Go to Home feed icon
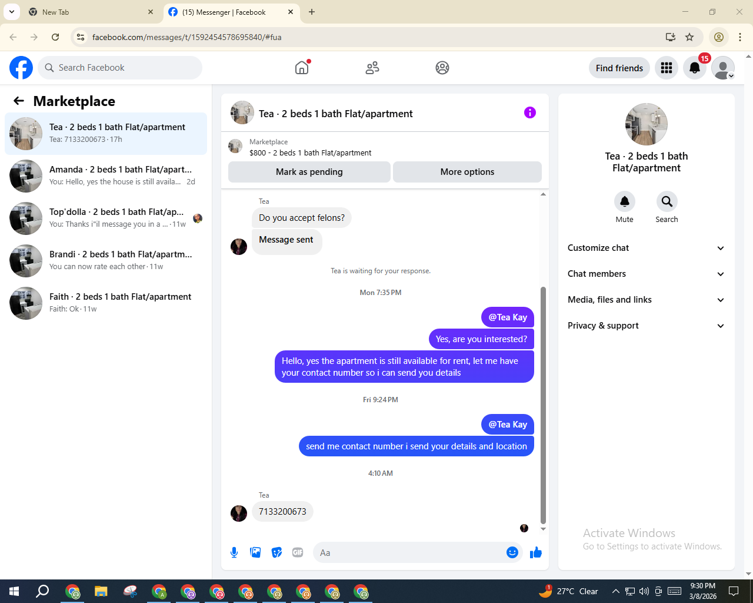Viewport: 753px width, 603px height. (x=302, y=68)
